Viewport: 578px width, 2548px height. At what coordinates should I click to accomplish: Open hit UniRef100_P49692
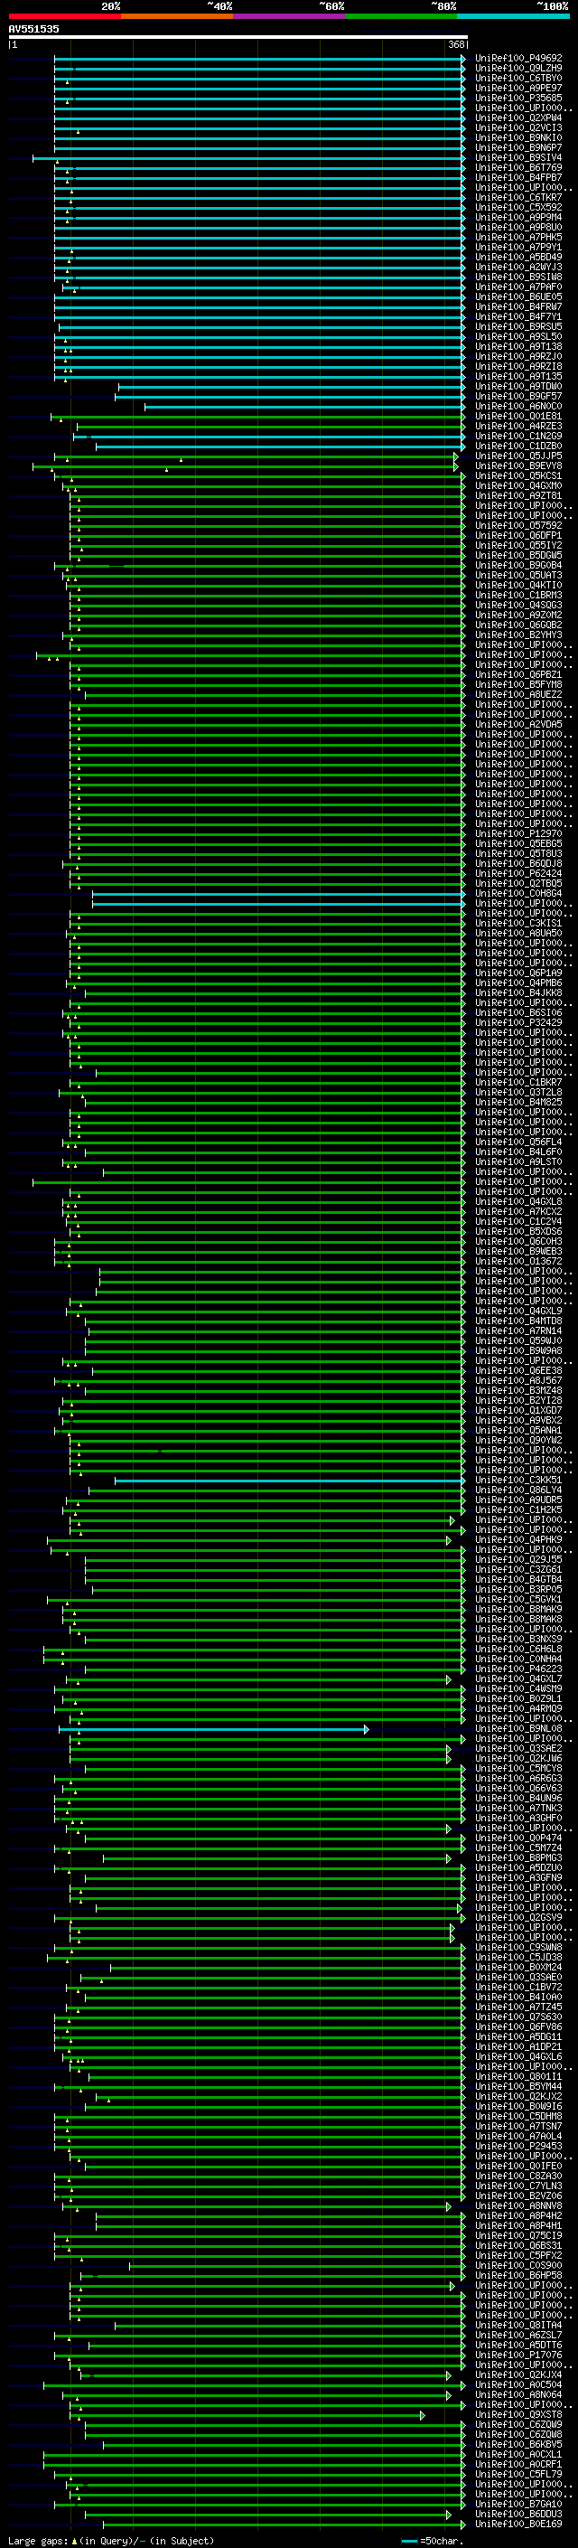518,59
